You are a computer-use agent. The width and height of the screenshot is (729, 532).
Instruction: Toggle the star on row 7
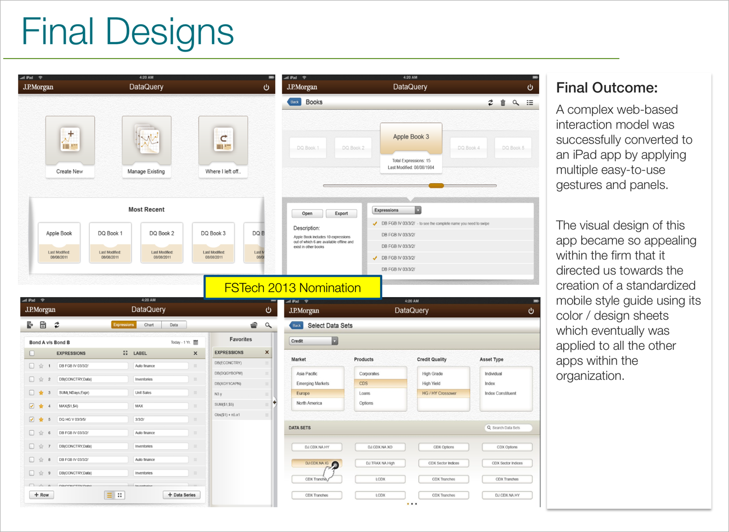click(x=41, y=447)
